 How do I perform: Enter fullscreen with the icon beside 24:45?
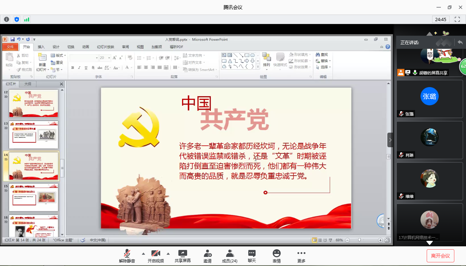coord(457,19)
